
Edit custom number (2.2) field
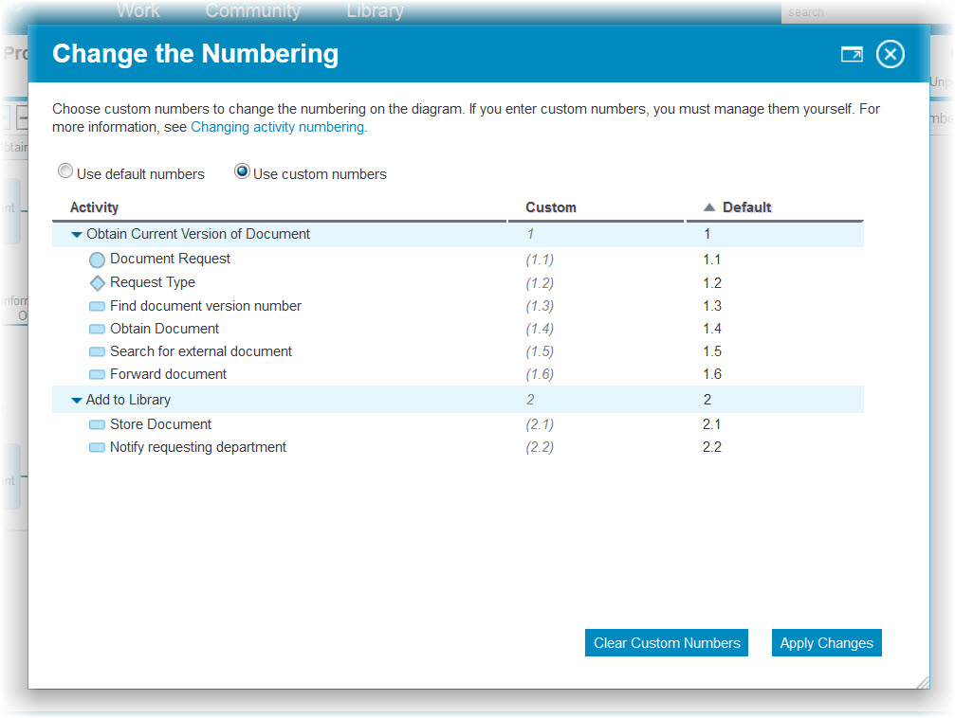pyautogui.click(x=540, y=447)
